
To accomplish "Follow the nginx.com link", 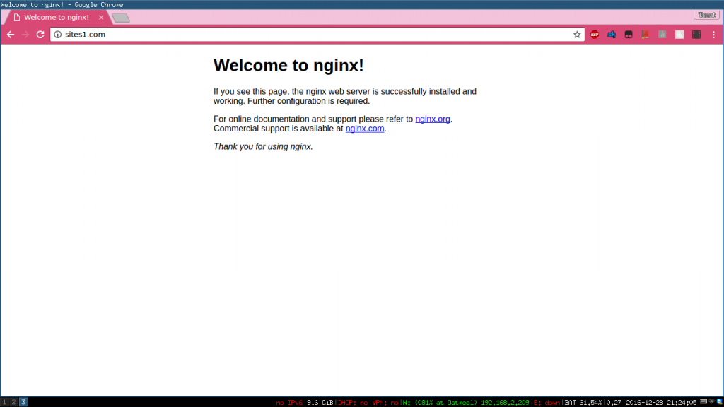I will (365, 129).
